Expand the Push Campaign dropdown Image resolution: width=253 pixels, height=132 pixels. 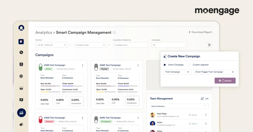(177, 72)
